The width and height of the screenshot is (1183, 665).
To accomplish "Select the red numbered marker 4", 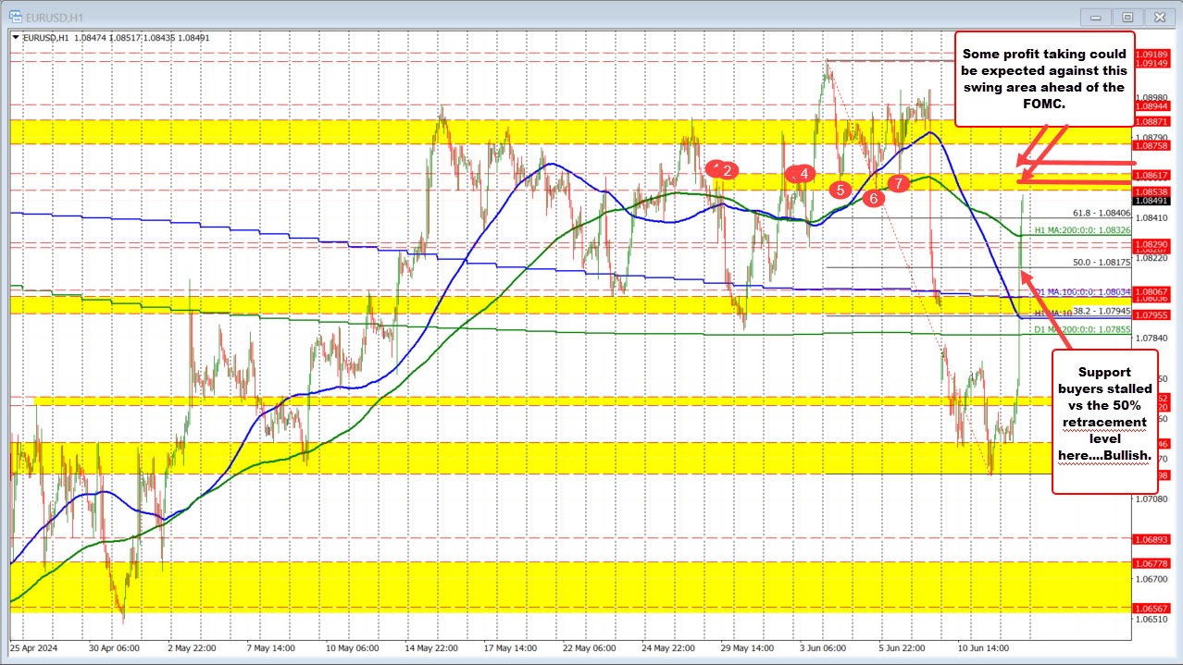I will 803,173.
